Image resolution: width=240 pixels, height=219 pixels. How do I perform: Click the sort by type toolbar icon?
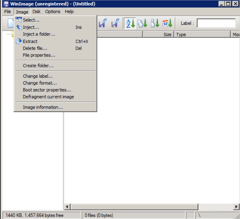142,23
